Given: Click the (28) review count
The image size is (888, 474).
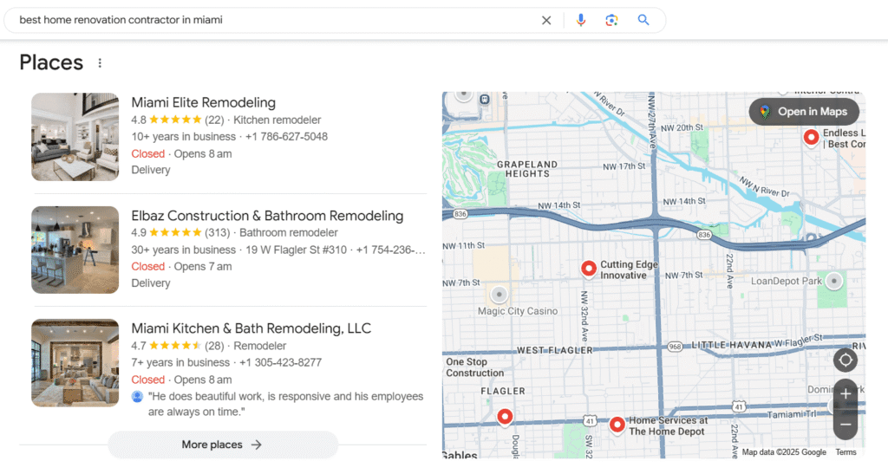Looking at the screenshot, I should (x=214, y=346).
